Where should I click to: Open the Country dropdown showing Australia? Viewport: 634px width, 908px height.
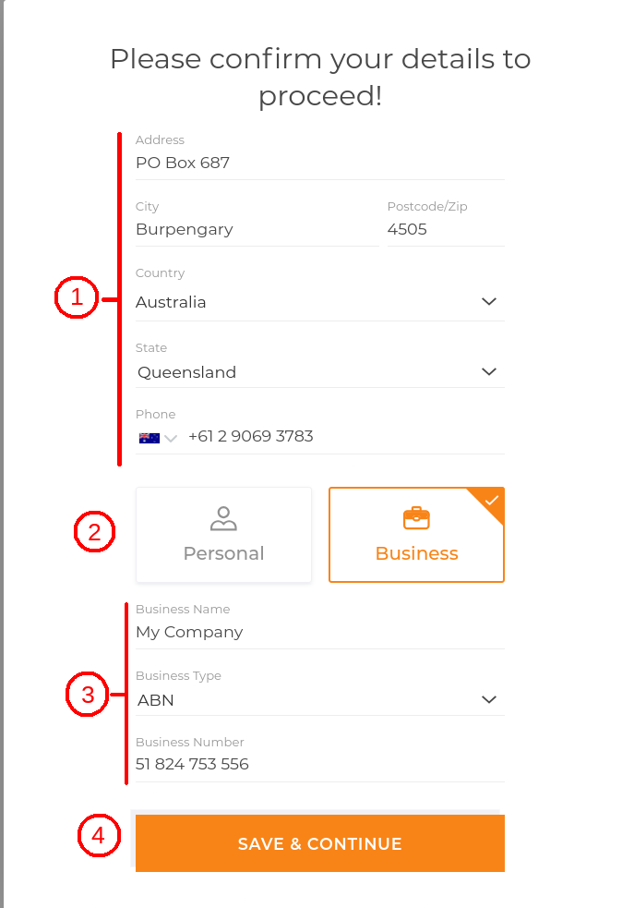click(x=319, y=302)
